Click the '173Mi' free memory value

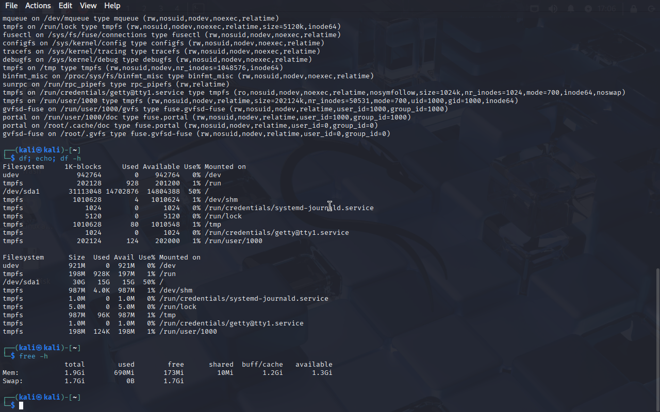pos(174,372)
